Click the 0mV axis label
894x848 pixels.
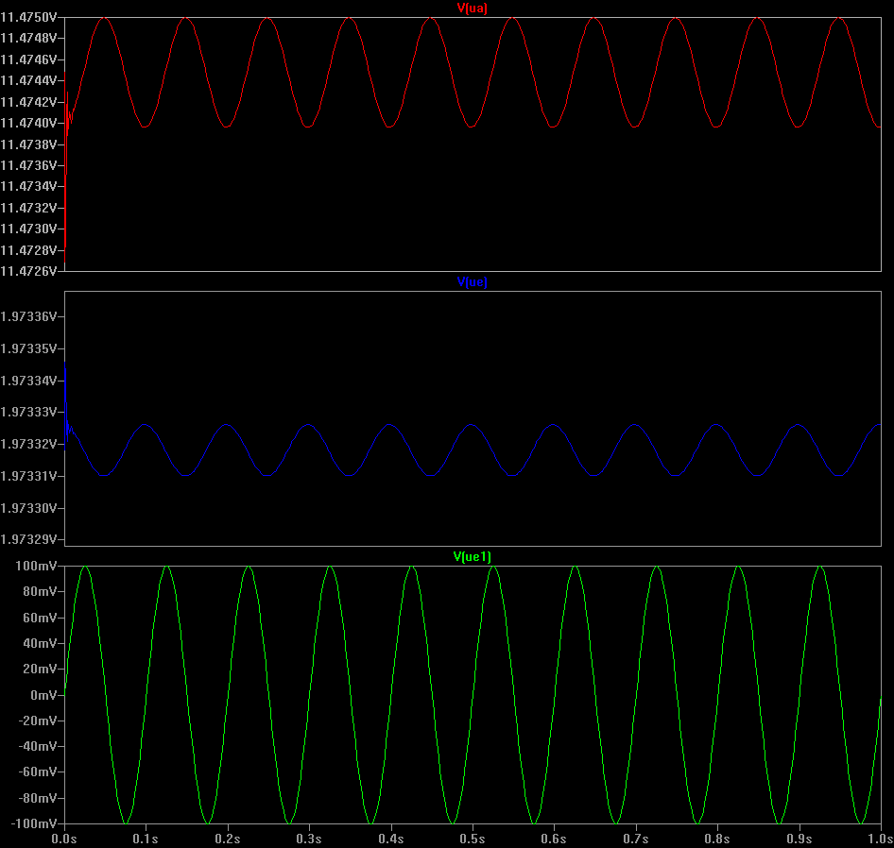click(x=43, y=695)
